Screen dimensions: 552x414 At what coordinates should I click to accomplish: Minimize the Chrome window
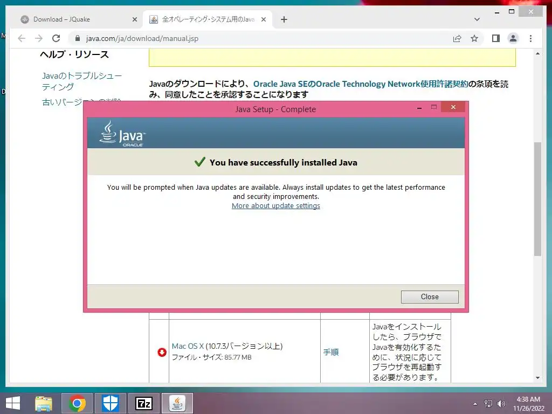click(497, 12)
